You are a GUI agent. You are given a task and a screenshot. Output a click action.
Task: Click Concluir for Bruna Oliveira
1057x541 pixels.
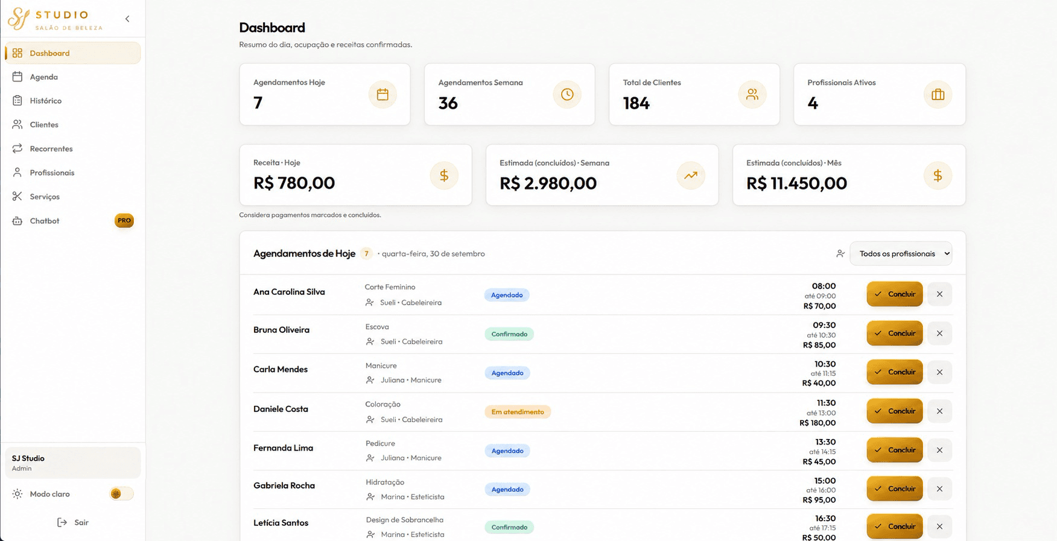point(895,334)
